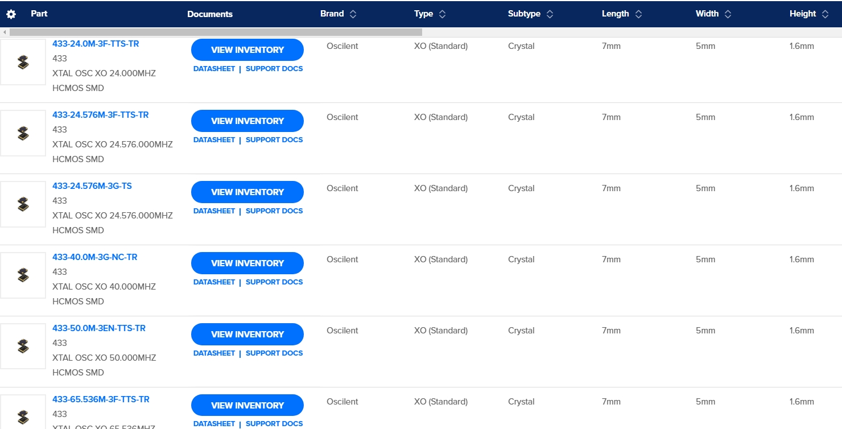Screen dimensions: 842x429
Task: View inventory for 433-24.0M-3F-TTS-TR
Action: click(x=247, y=50)
